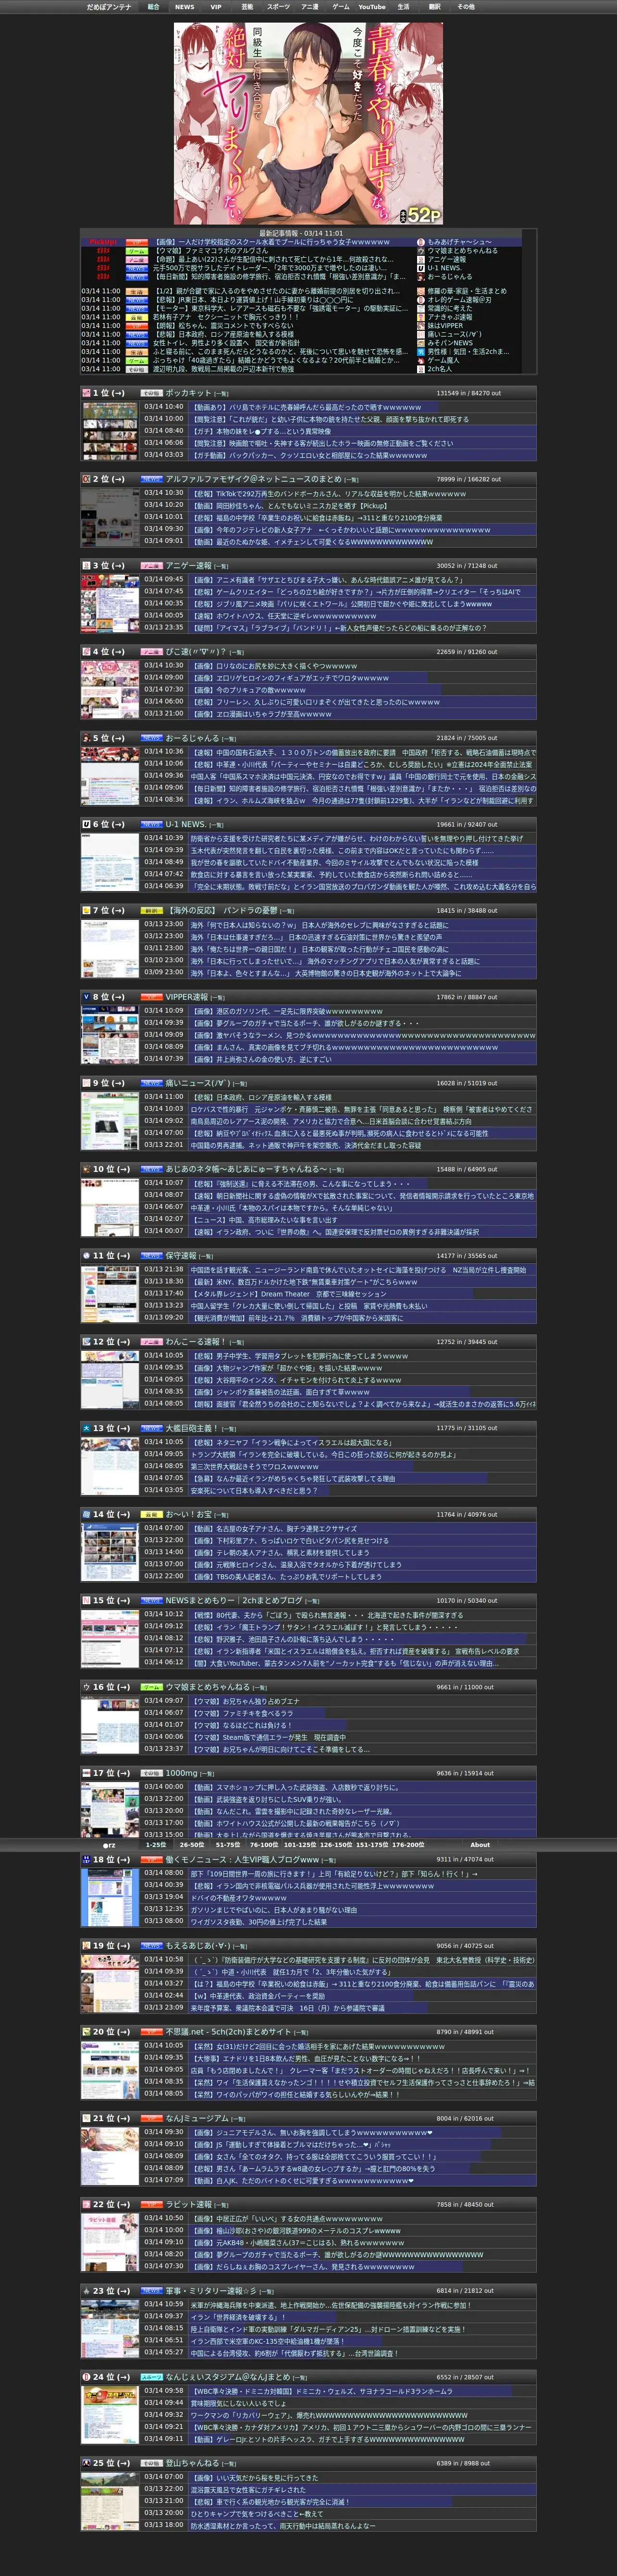Select the ゲーム navigation tab
Image resolution: width=617 pixels, height=2576 pixels.
coord(341,7)
